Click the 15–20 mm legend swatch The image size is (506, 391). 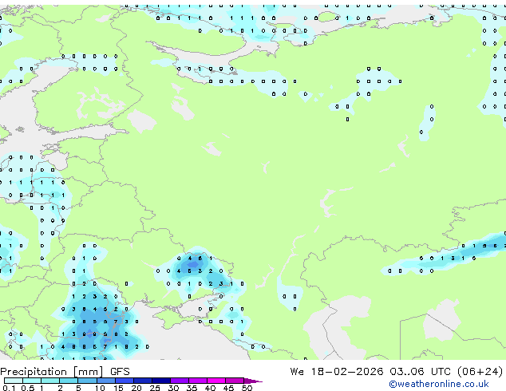(x=125, y=381)
